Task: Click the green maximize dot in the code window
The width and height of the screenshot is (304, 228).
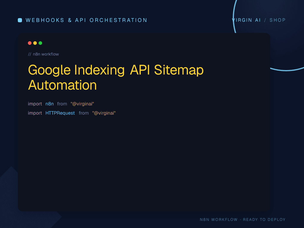Action: click(40, 43)
